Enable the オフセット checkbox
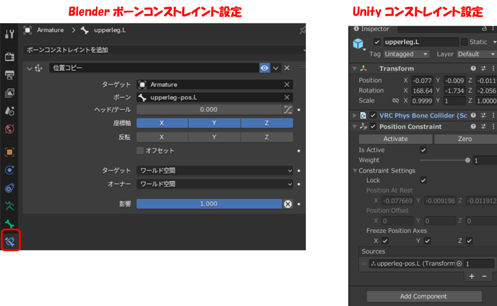 pyautogui.click(x=140, y=151)
